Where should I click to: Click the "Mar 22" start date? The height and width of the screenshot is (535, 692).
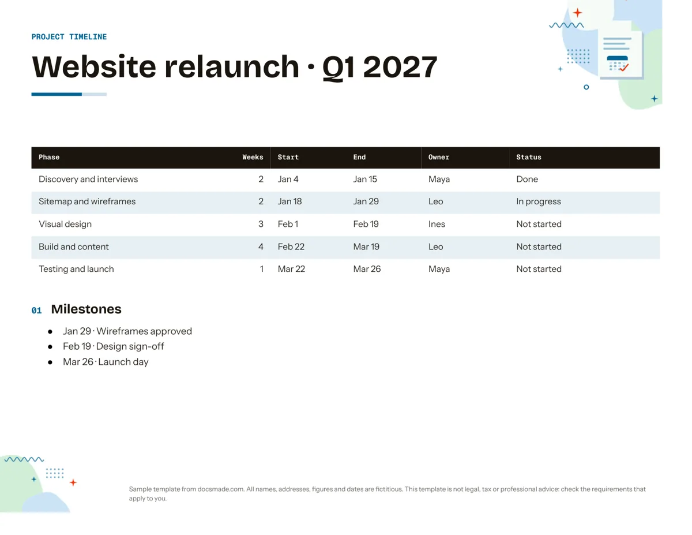click(x=292, y=270)
